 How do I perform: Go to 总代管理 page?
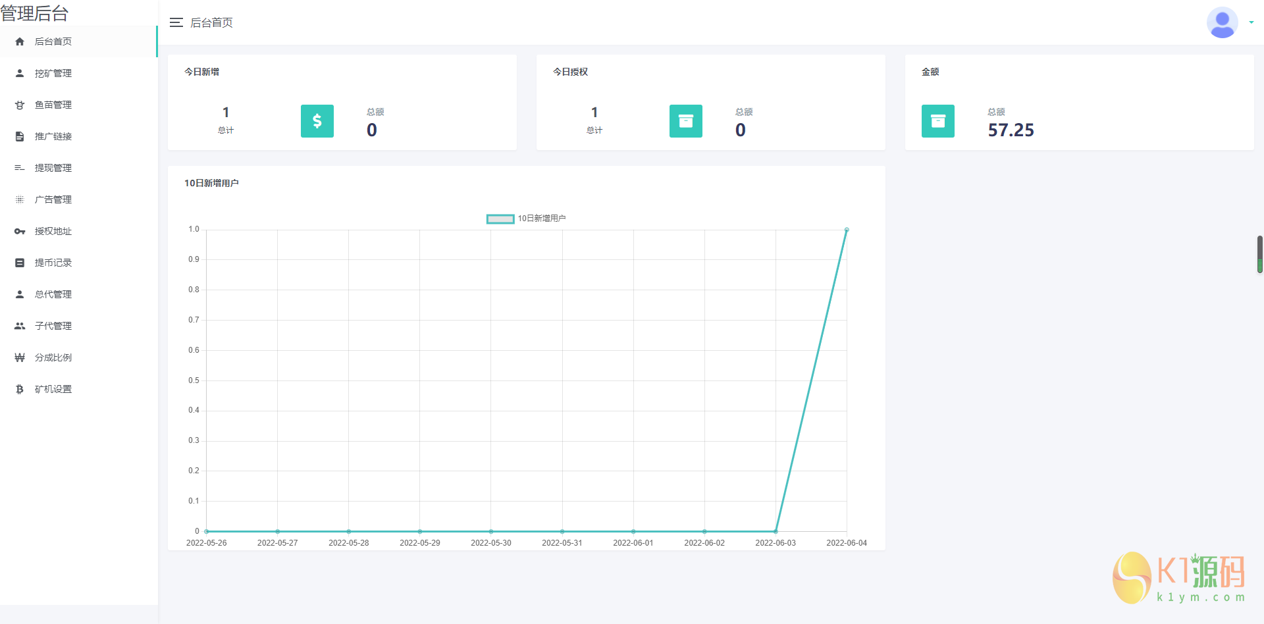(78, 294)
